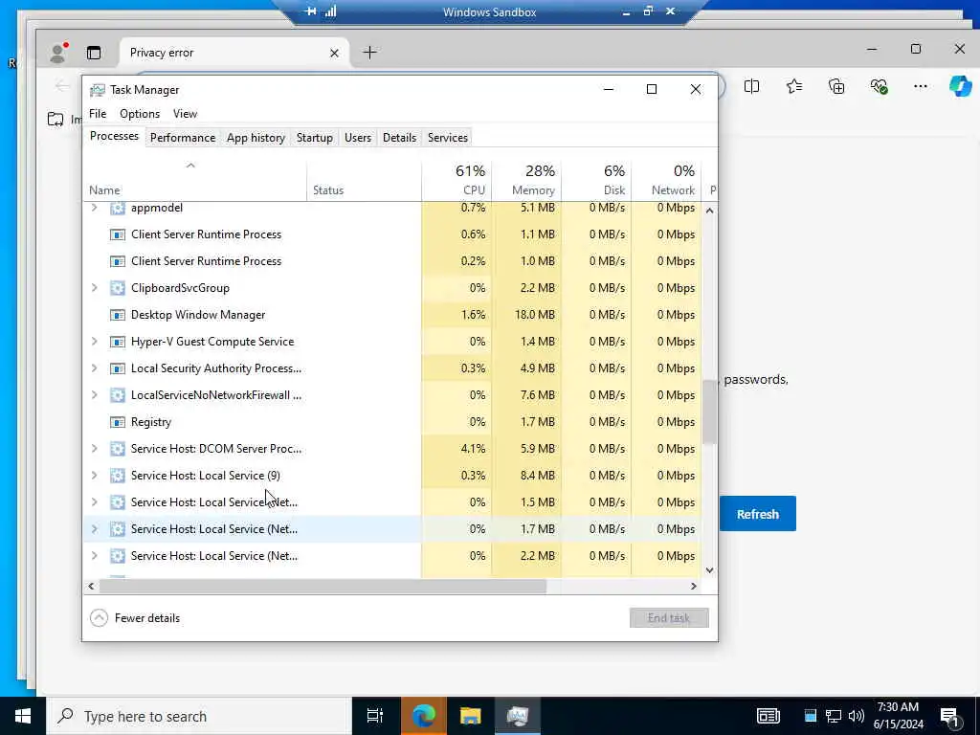The image size is (980, 735).
Task: Click the Registry process icon
Action: (118, 422)
